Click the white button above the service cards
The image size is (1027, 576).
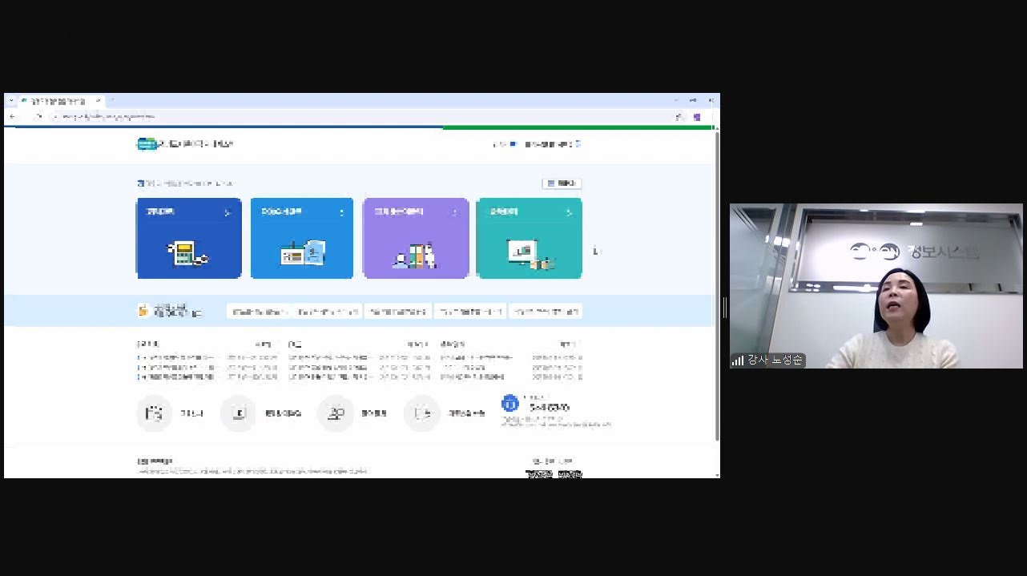click(x=562, y=183)
